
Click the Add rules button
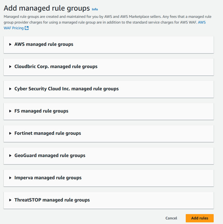(x=200, y=218)
